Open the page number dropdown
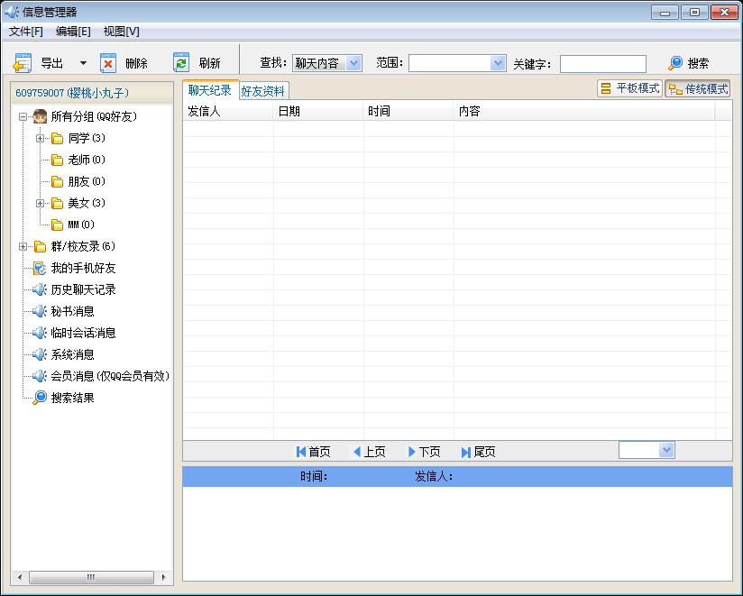 pyautogui.click(x=666, y=450)
